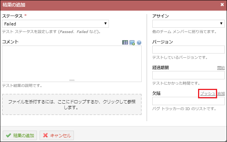Click the add image icon above comment box
227x142 pixels.
click(x=132, y=43)
